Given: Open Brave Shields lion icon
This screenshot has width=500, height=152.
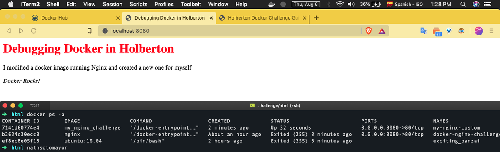Looking at the screenshot, I should pos(369,31).
